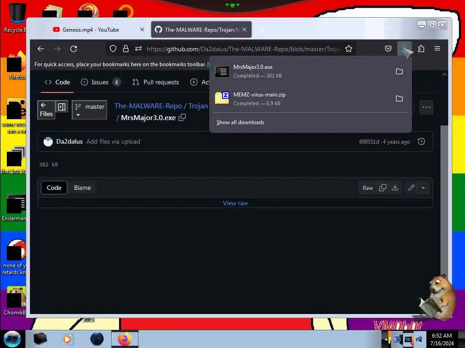The width and height of the screenshot is (465, 348).
Task: Click Show all downloads
Action: pos(240,122)
